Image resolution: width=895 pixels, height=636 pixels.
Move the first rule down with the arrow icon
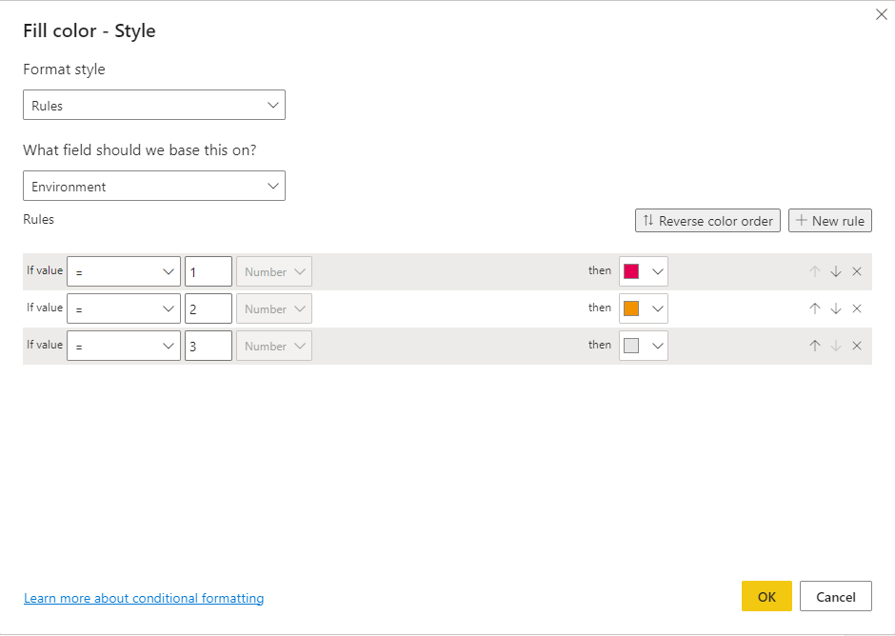coord(835,270)
